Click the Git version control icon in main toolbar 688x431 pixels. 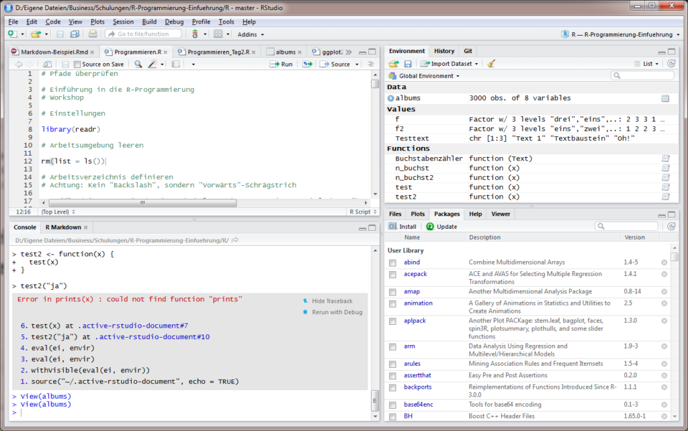196,34
